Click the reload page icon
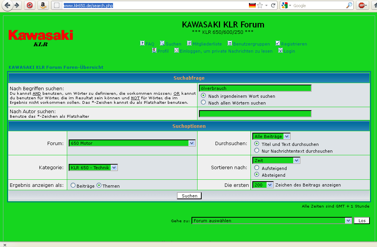This screenshot has width=377, height=247. (273, 5)
